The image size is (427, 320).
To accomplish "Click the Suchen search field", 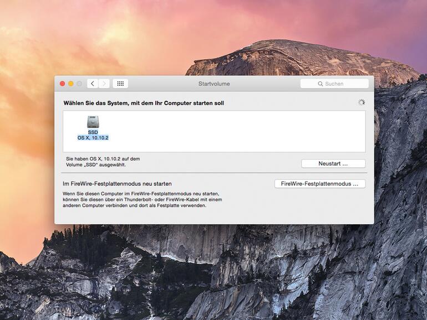I will 334,84.
